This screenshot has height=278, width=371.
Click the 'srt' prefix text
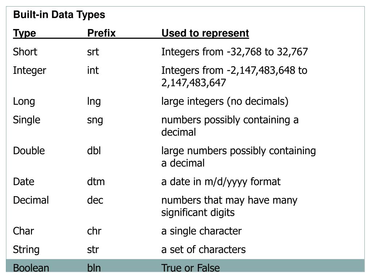(93, 52)
